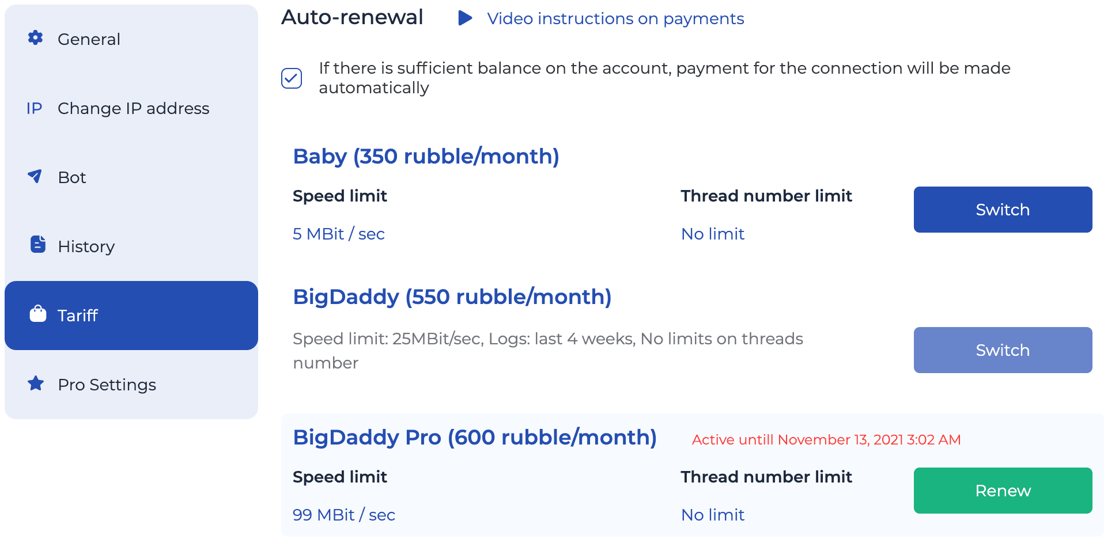Toggle the auto-renewal payment checkbox
The image size is (1119, 547).
(292, 78)
